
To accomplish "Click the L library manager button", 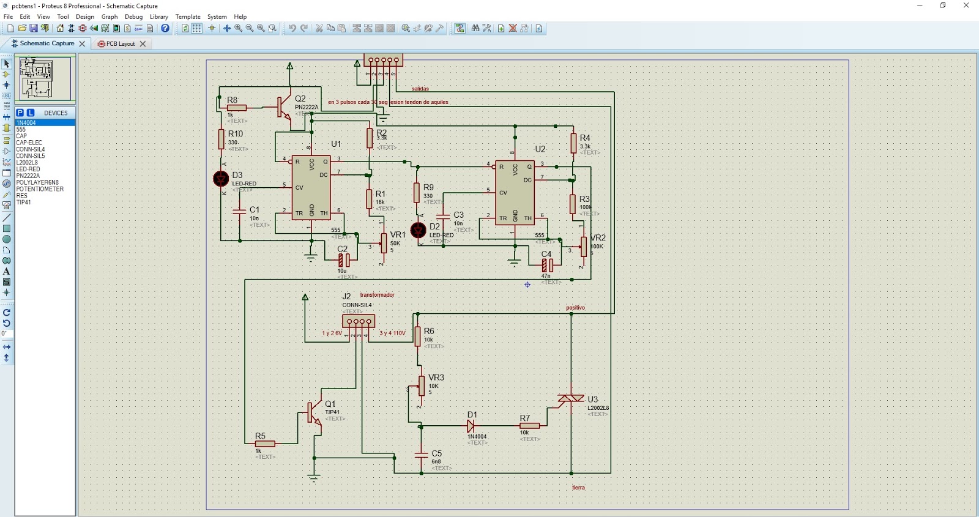I will (x=31, y=113).
